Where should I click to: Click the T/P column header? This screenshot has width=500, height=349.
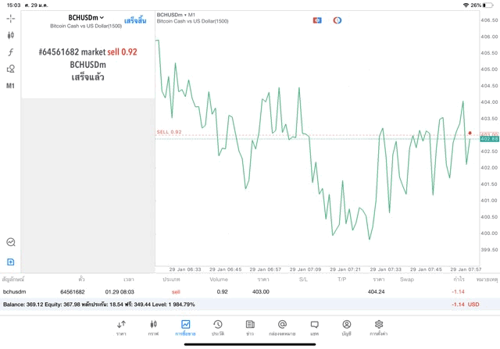(x=341, y=280)
